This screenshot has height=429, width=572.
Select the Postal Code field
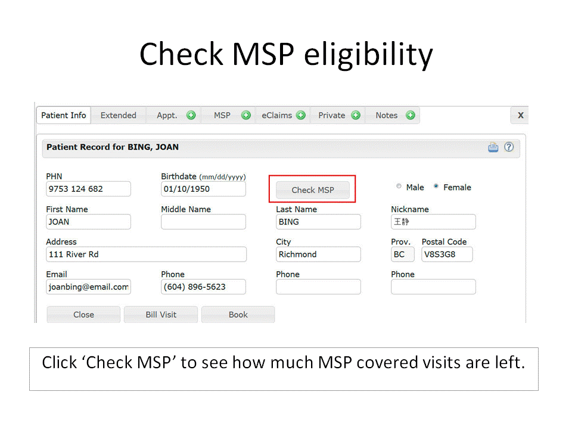pyautogui.click(x=447, y=254)
